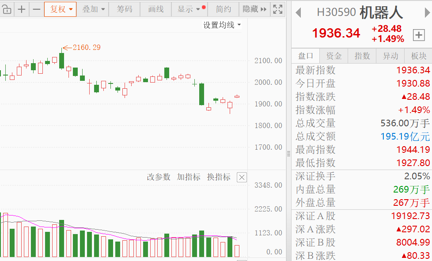The width and height of the screenshot is (432, 261).
Task: Click 换指标 to change the indicator
Action: (218, 177)
